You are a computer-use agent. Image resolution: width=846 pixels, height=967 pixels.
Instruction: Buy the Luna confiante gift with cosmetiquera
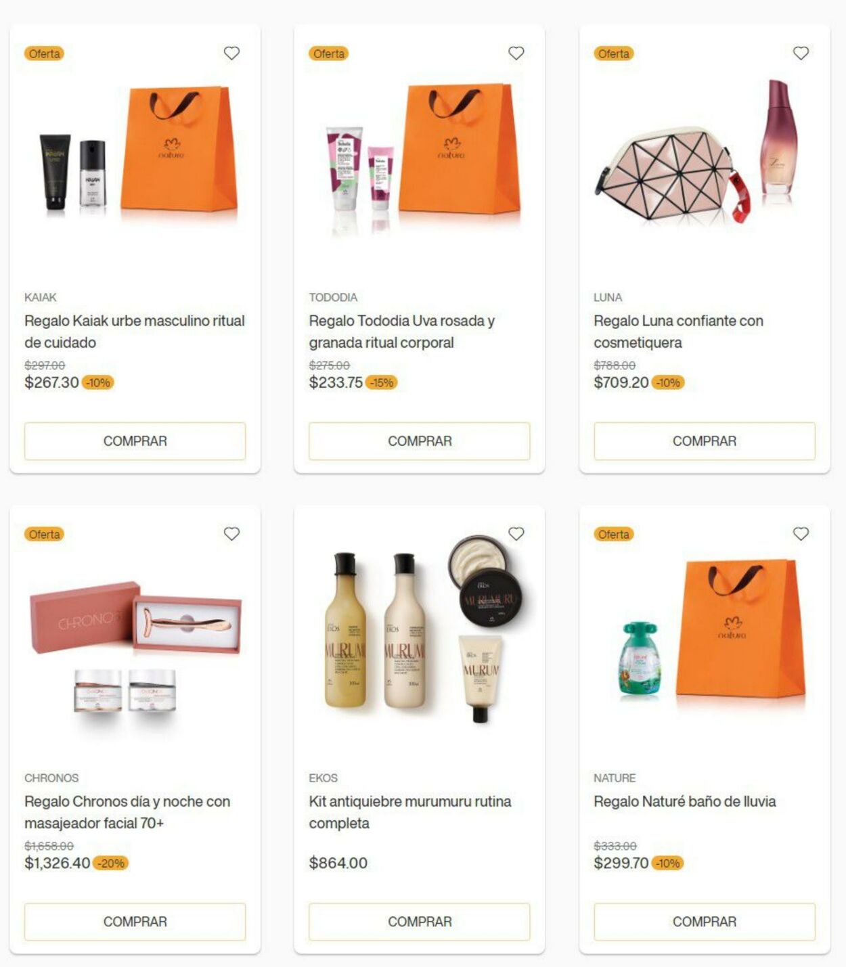coord(705,441)
